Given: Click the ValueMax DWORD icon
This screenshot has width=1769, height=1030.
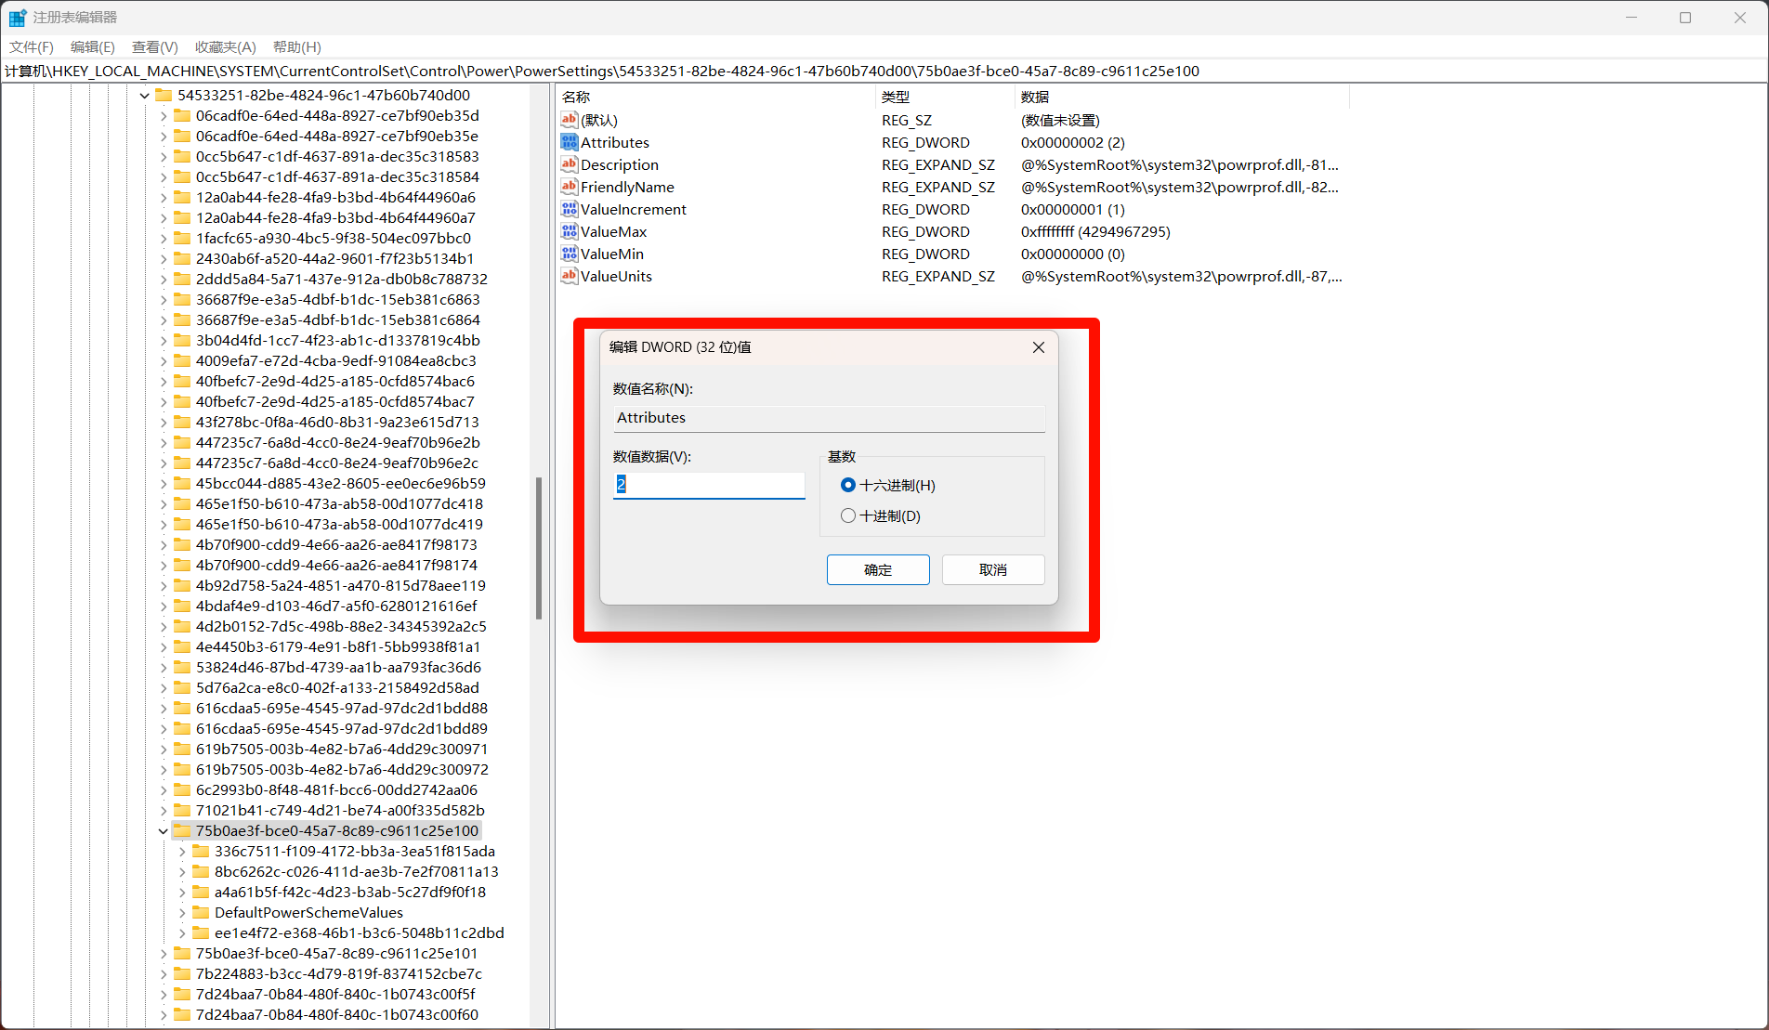Looking at the screenshot, I should point(569,231).
